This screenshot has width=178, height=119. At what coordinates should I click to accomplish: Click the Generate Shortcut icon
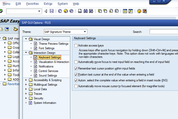(131, 11)
